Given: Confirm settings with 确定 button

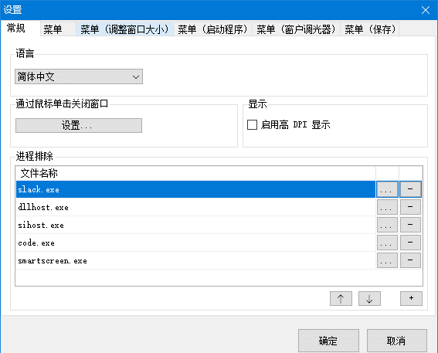Looking at the screenshot, I should 328,341.
